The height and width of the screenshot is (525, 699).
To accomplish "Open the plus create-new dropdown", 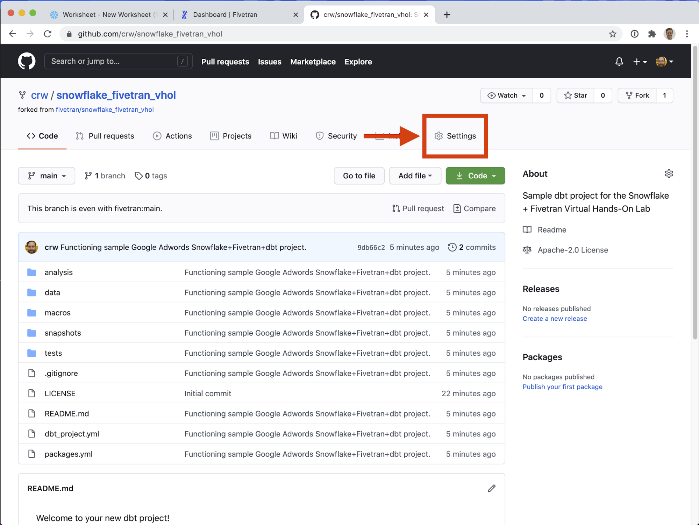I will pyautogui.click(x=639, y=62).
